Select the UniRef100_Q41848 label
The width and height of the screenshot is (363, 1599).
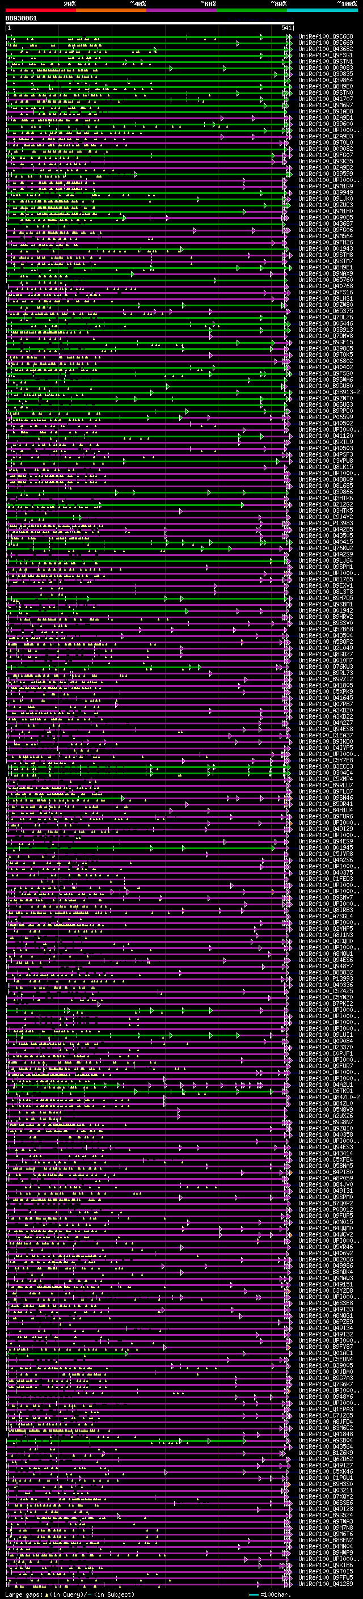tap(326, 1434)
